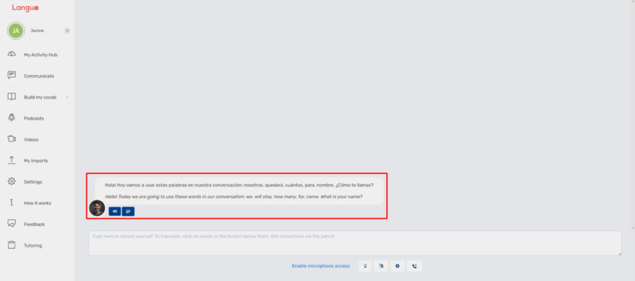Click the My Imports upload arrow icon
This screenshot has height=281, width=635.
(12, 160)
